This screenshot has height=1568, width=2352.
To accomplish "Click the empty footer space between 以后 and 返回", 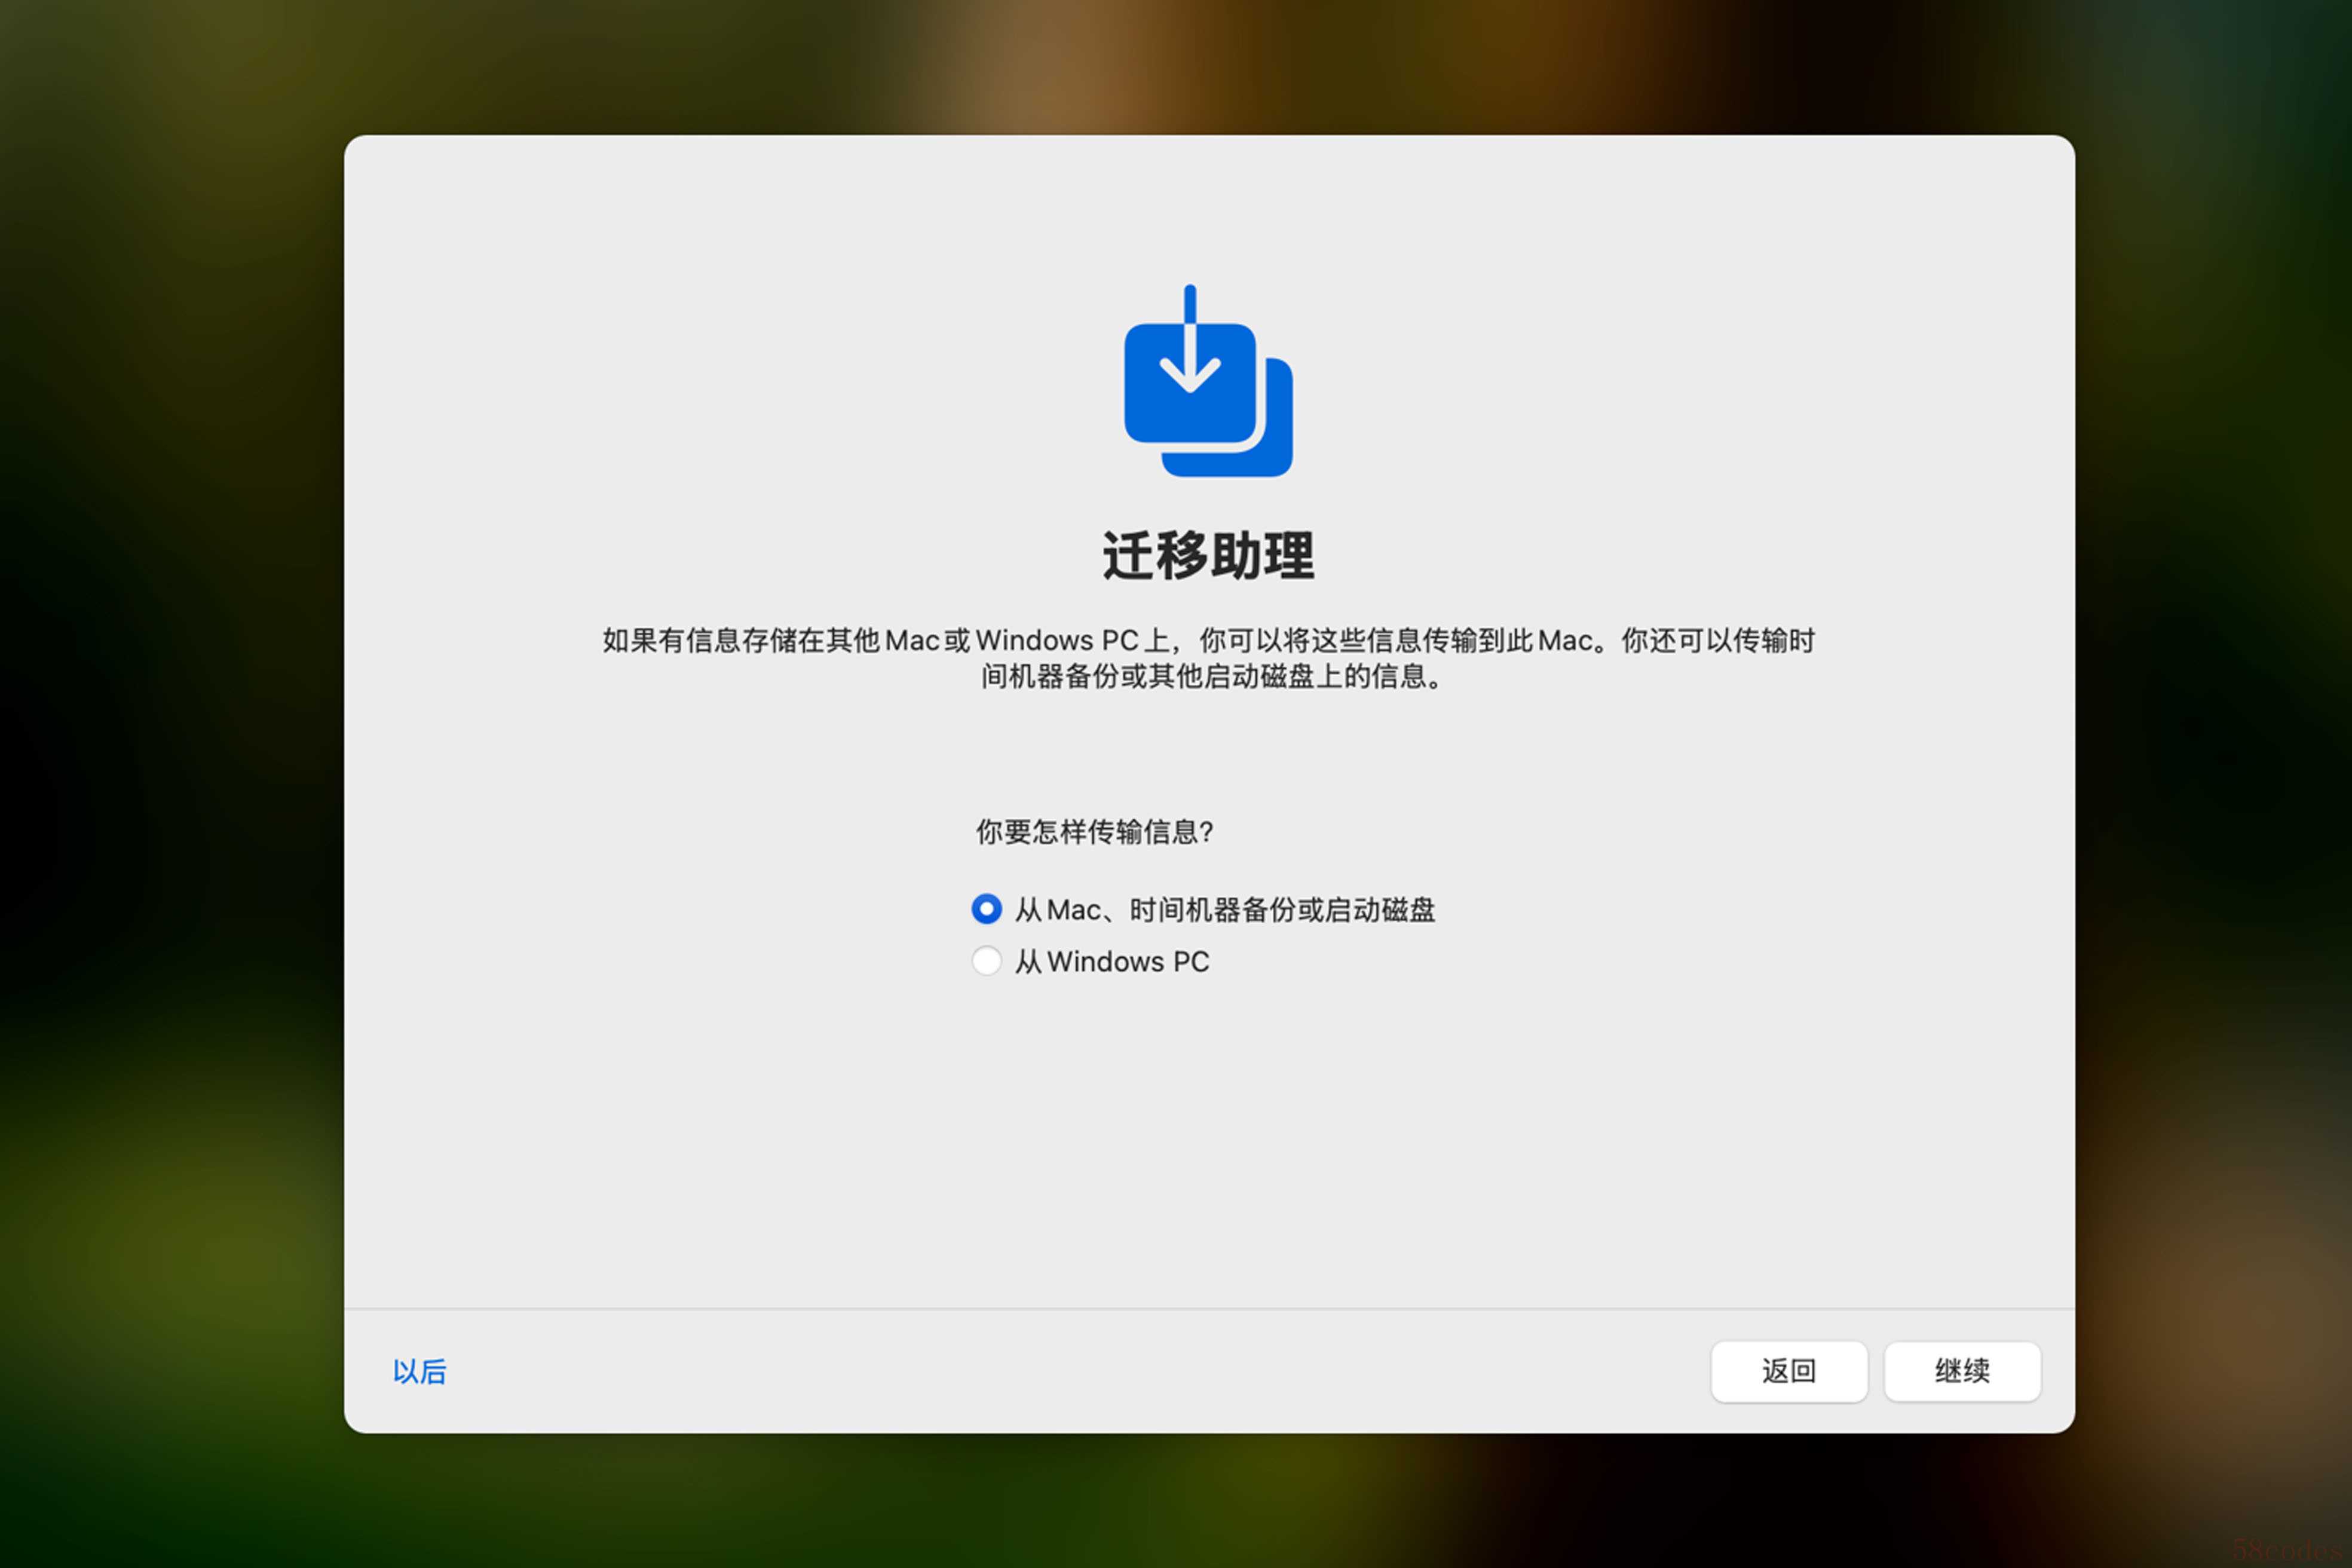I will (x=1080, y=1371).
